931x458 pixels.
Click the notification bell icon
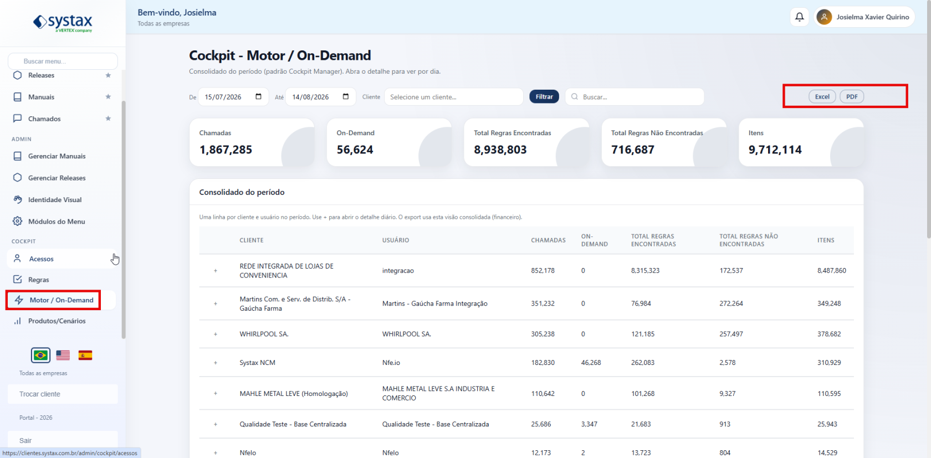800,17
